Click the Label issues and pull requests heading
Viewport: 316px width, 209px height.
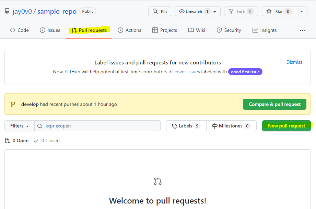157,63
